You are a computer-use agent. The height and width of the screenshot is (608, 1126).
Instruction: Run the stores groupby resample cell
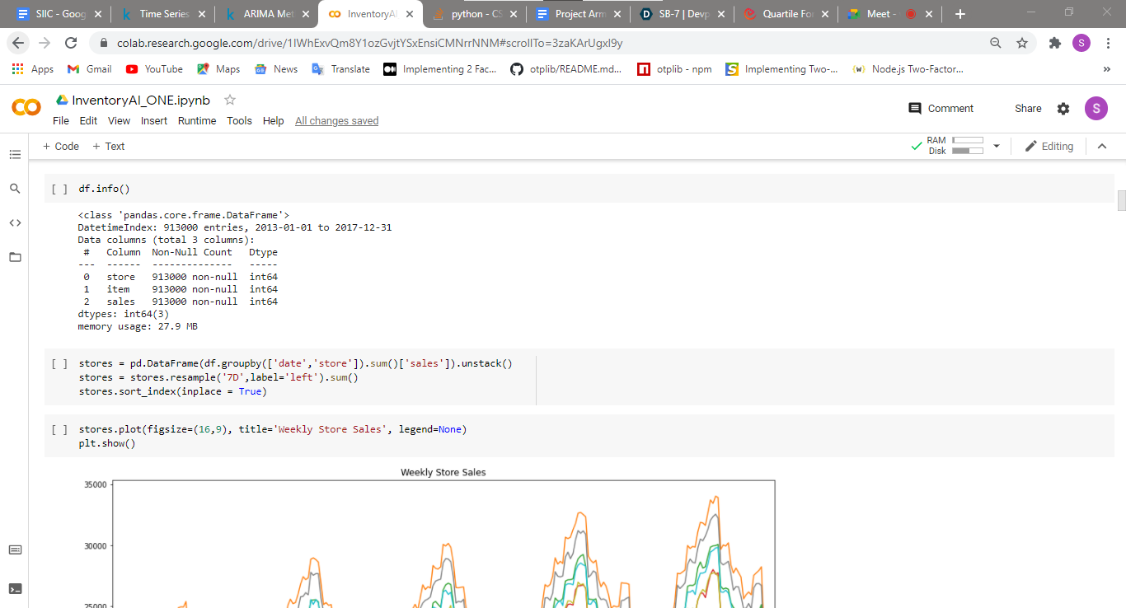(59, 363)
